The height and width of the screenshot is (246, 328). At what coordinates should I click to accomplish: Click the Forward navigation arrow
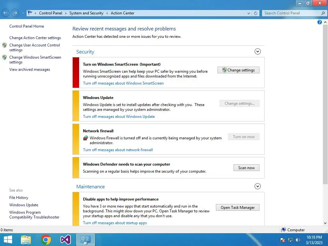tap(15, 13)
